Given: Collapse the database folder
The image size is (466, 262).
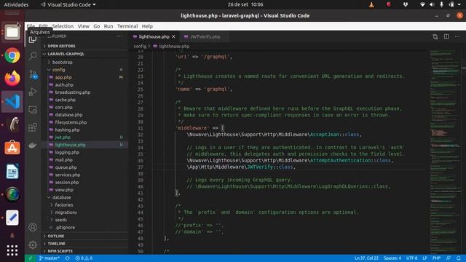Looking at the screenshot, I should tap(84, 197).
